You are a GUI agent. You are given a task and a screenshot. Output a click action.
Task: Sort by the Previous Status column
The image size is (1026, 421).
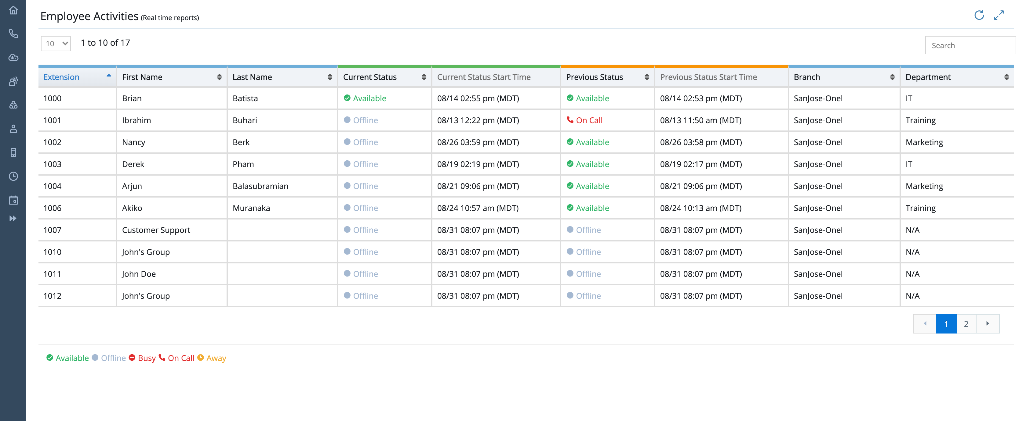point(607,77)
